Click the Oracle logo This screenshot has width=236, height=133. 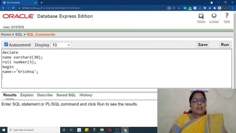coord(18,16)
